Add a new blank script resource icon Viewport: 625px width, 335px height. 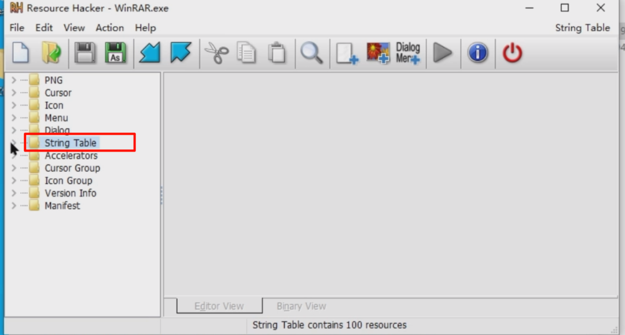(347, 53)
